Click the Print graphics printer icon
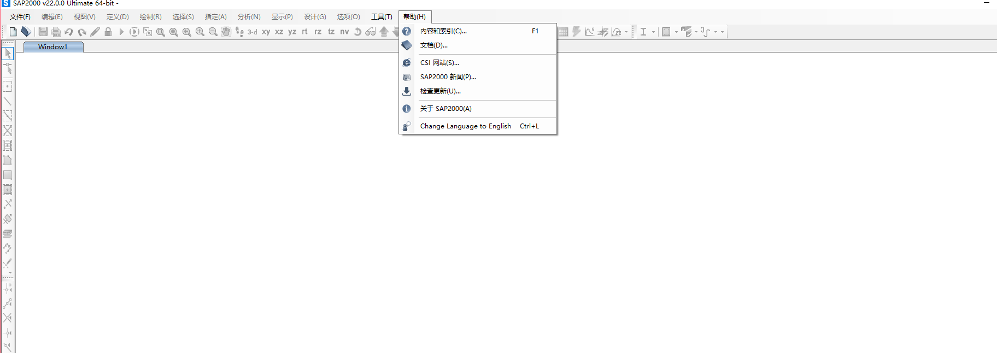 coord(56,32)
